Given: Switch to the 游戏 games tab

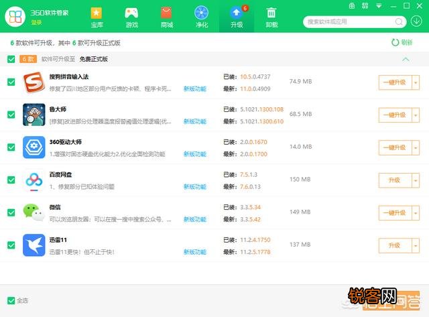Looking at the screenshot, I should coord(131,17).
